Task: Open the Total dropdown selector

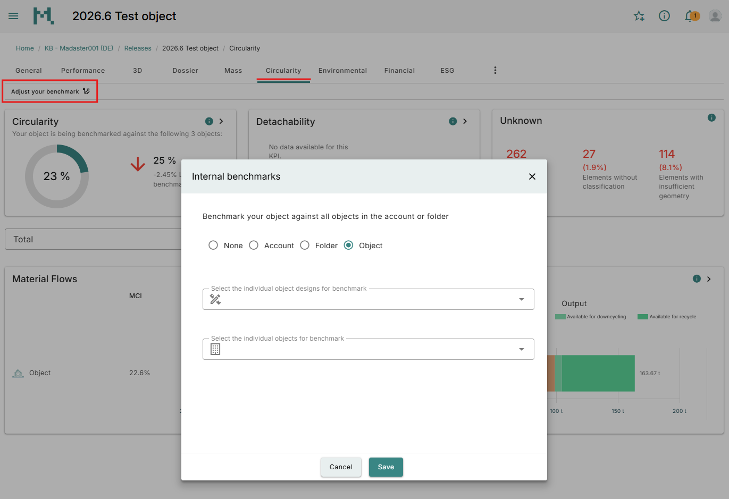Action: click(94, 239)
